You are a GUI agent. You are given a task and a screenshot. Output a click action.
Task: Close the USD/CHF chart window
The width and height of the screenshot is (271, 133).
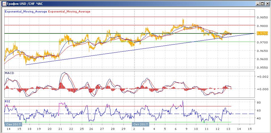(x=267, y=3)
